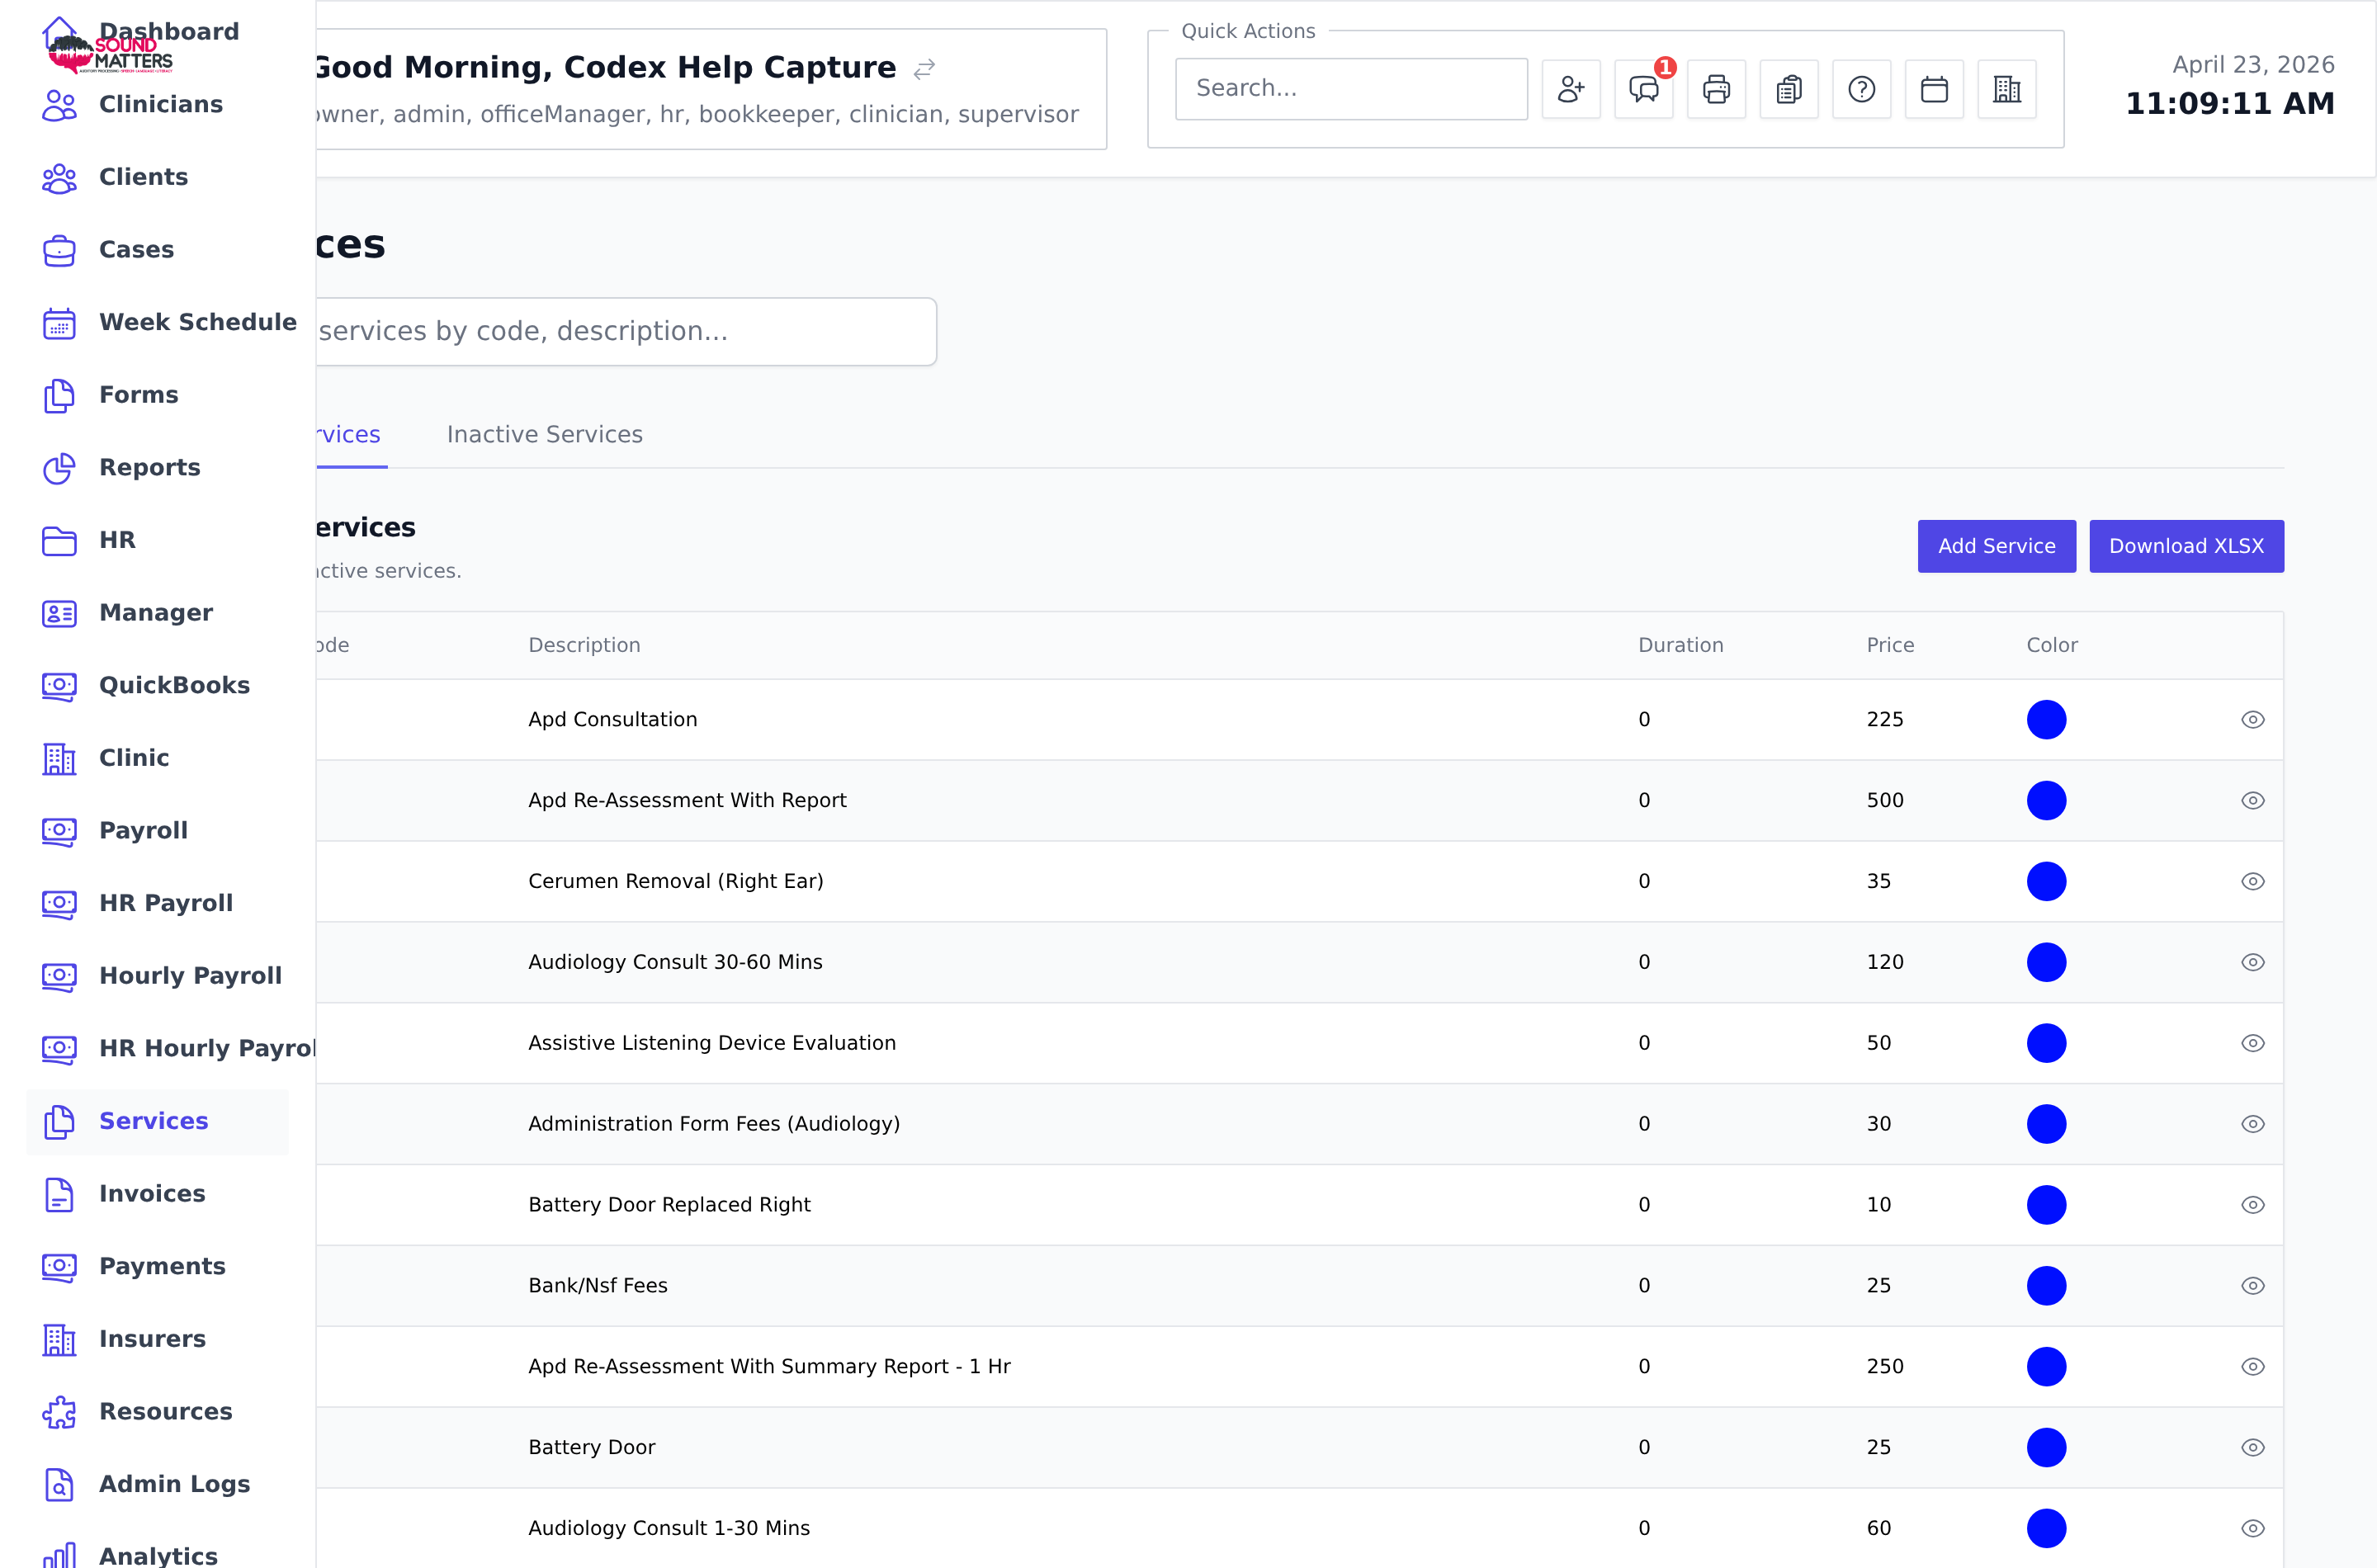The image size is (2377, 1568).
Task: Open the Cases briefcase icon
Action: pos(59,250)
